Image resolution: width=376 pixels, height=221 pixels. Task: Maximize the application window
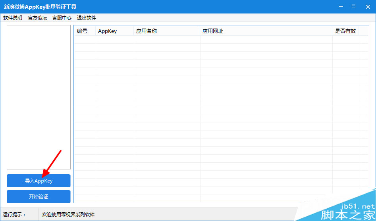coord(353,6)
